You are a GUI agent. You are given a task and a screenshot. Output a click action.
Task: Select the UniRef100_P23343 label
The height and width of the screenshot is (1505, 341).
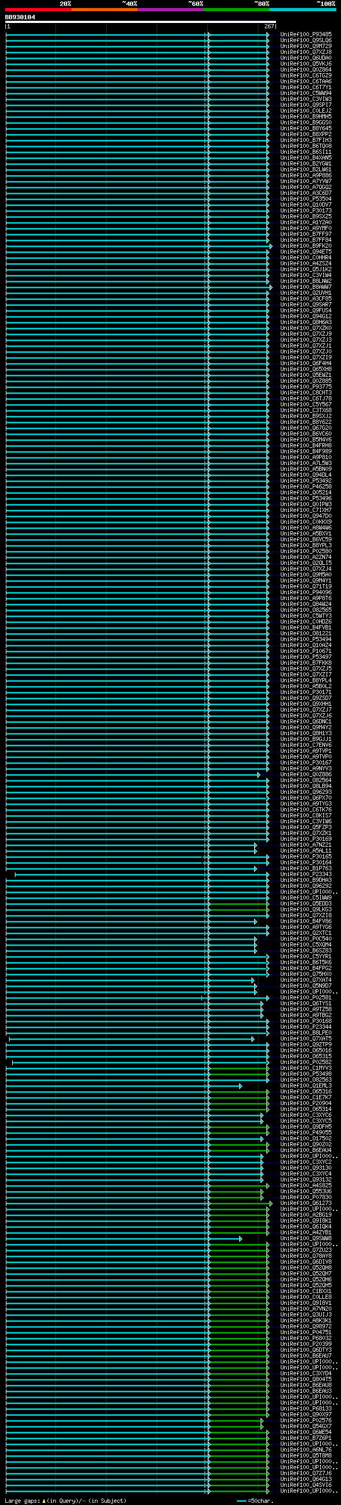click(x=306, y=874)
